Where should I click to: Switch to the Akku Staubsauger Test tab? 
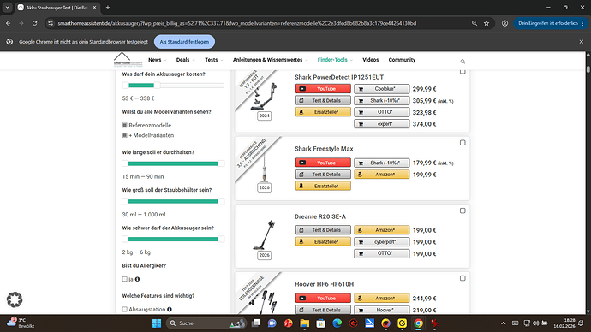tap(57, 8)
